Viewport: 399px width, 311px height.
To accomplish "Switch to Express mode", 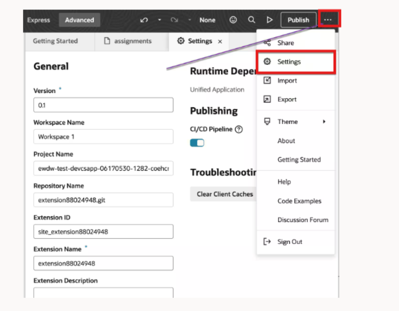I will [x=39, y=20].
